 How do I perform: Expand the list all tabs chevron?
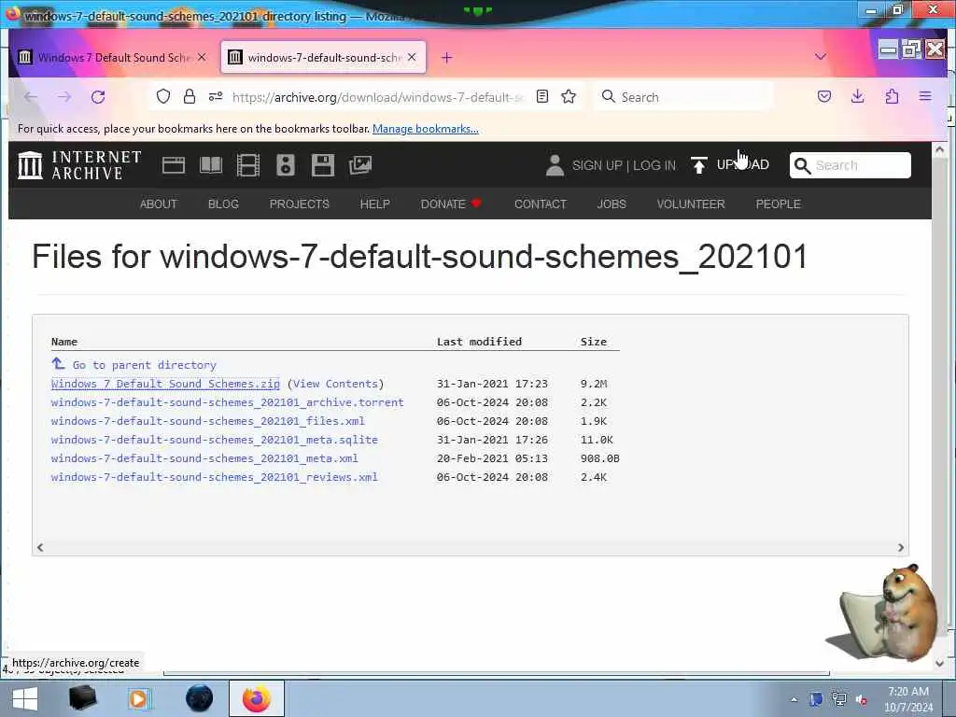coord(820,57)
